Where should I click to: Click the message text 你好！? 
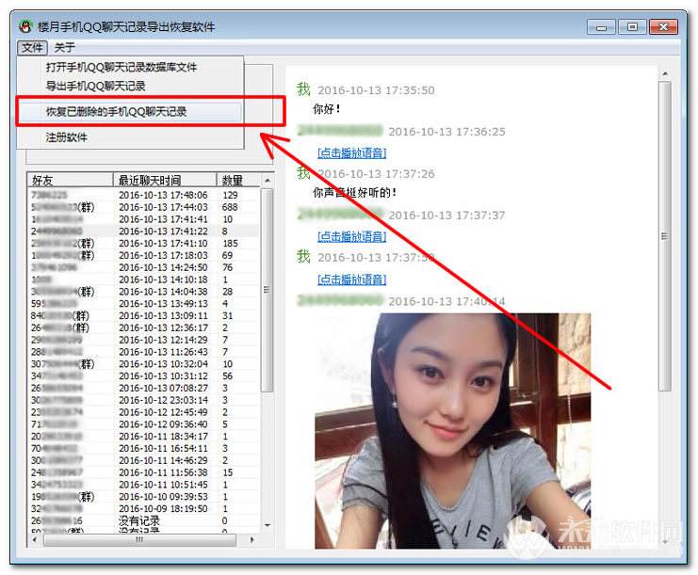coord(327,108)
